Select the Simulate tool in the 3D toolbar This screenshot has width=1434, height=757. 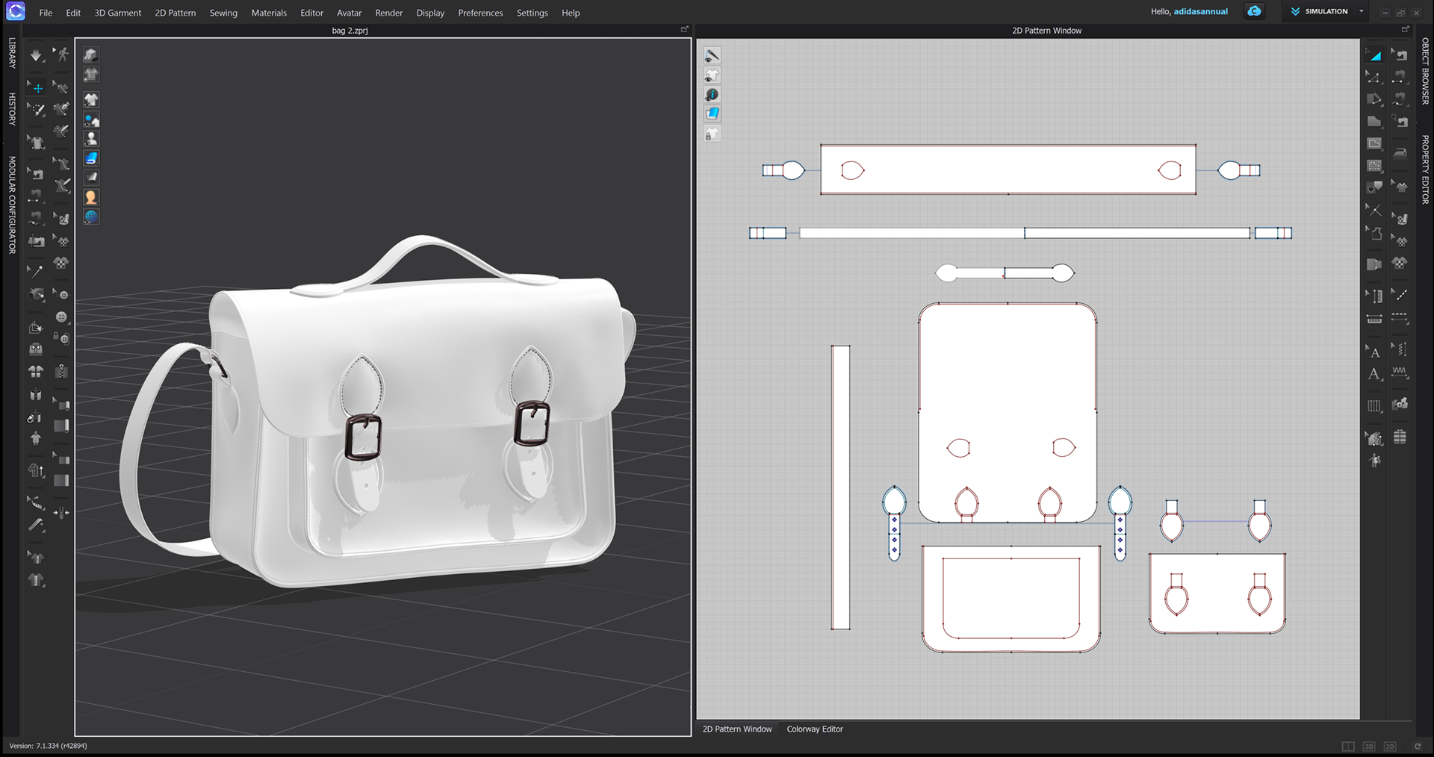(36, 55)
